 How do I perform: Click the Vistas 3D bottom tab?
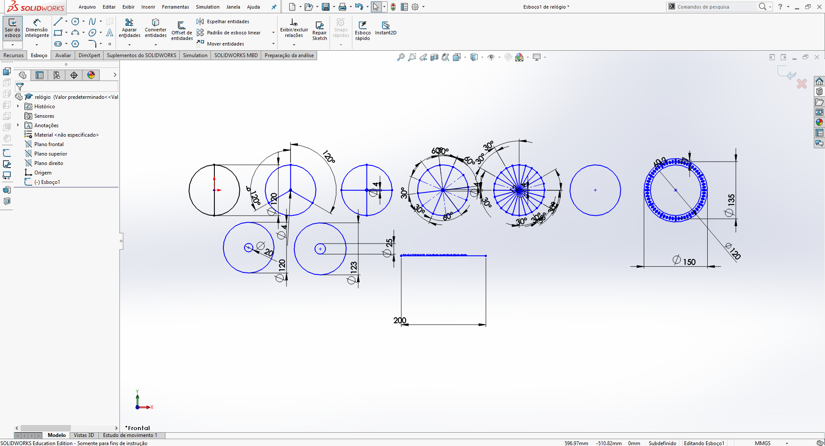(x=84, y=435)
